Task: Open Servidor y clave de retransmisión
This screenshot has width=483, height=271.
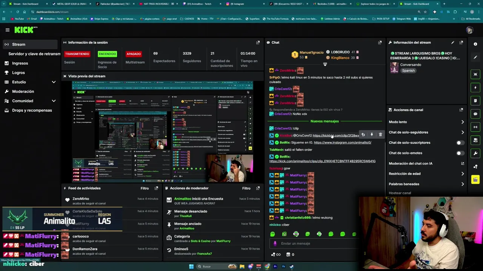Action: click(x=34, y=54)
